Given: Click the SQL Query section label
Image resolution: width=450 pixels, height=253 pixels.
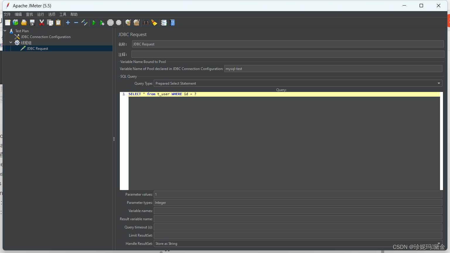Looking at the screenshot, I should pyautogui.click(x=129, y=76).
